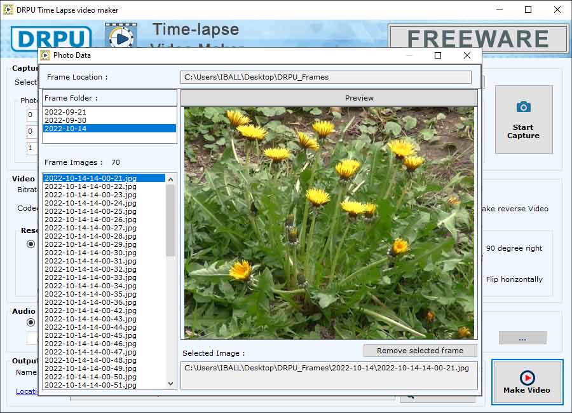Click Remove selected frame button
This screenshot has width=572, height=413.
point(420,351)
